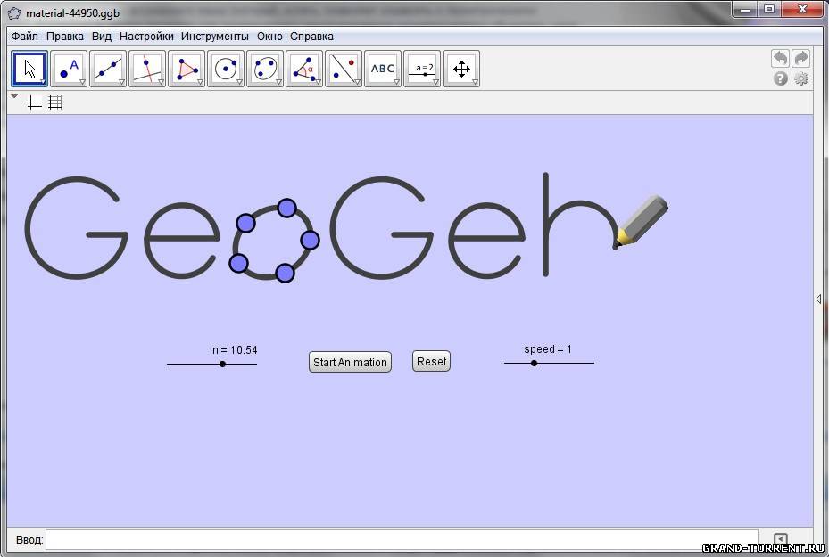This screenshot has width=829, height=557.
Task: Open Circle tool dropdown arrow
Action: click(x=239, y=82)
